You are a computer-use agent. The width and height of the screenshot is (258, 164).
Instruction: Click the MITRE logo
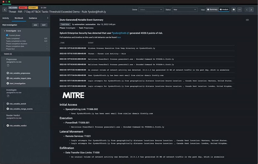tap(73, 95)
